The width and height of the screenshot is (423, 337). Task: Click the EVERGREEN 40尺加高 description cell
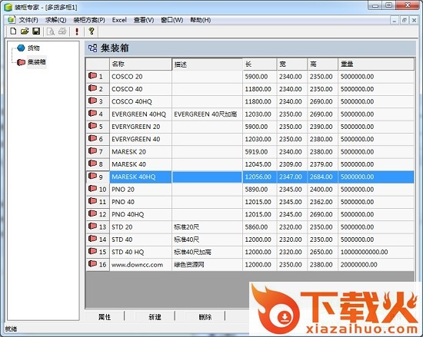tap(207, 114)
